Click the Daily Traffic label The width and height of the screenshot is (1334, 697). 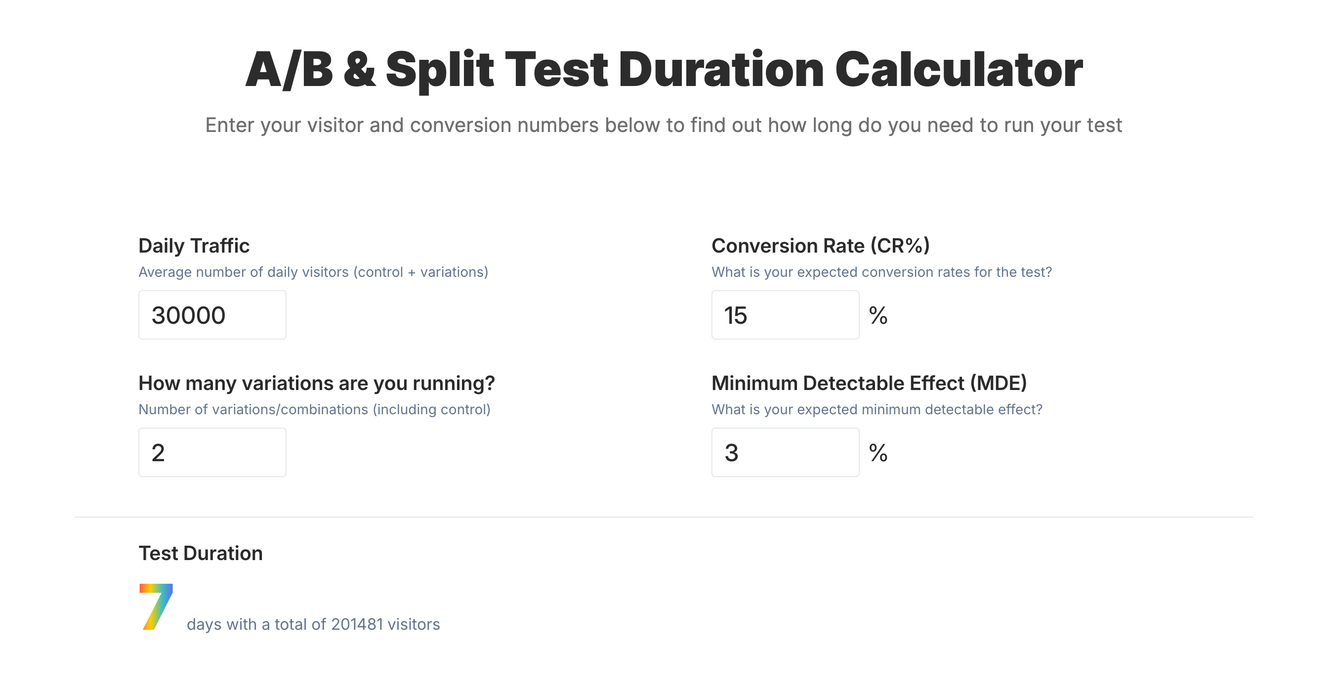[x=194, y=246]
